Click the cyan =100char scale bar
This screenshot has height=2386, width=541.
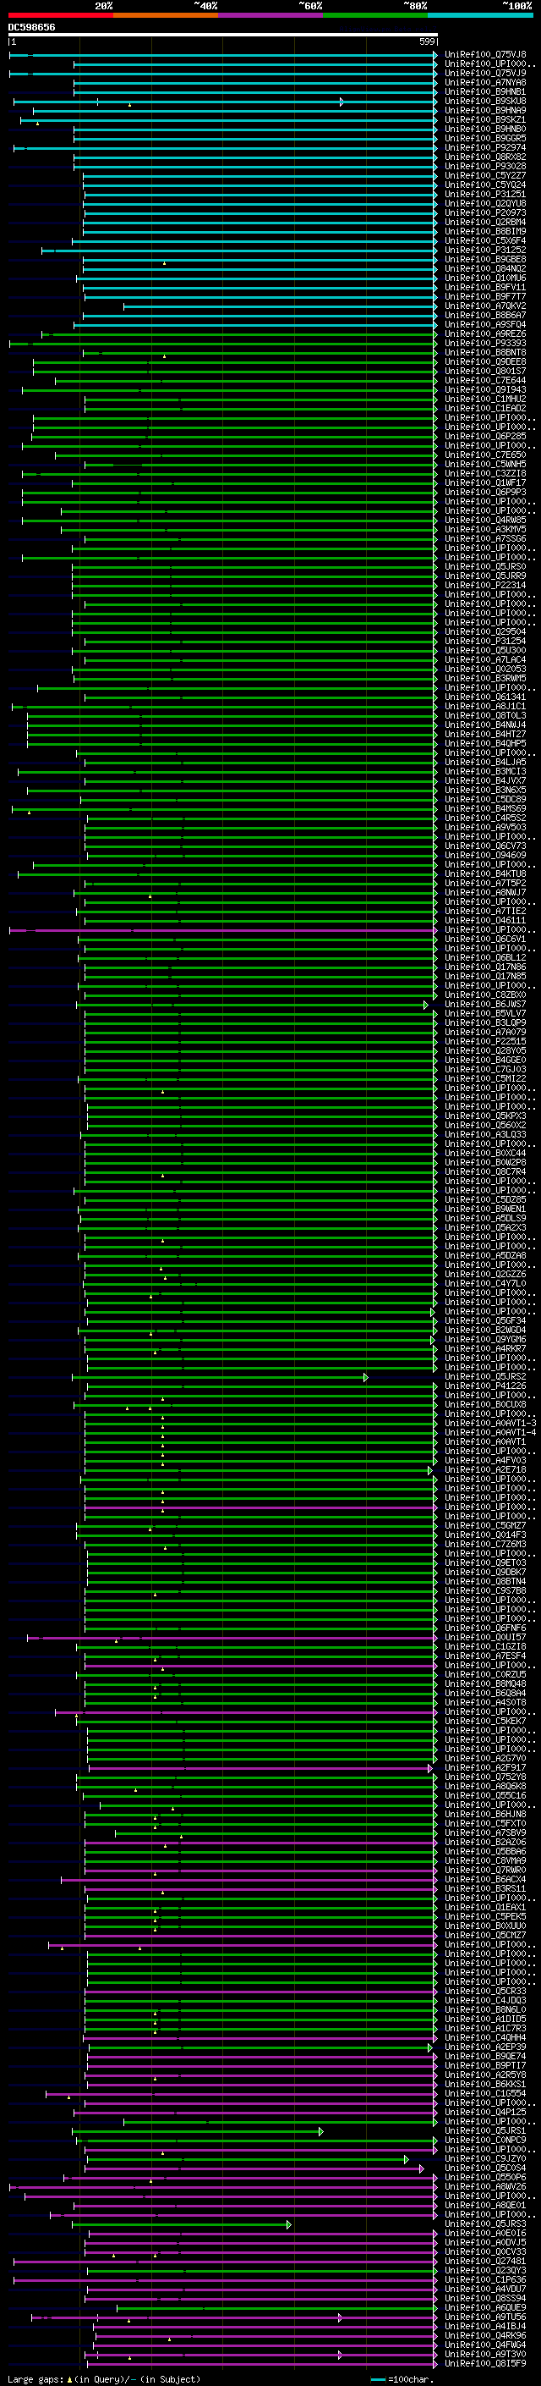378,2379
